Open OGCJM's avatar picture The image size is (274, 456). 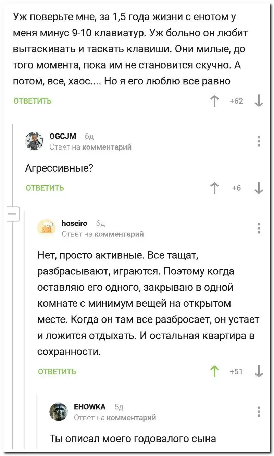tap(34, 141)
